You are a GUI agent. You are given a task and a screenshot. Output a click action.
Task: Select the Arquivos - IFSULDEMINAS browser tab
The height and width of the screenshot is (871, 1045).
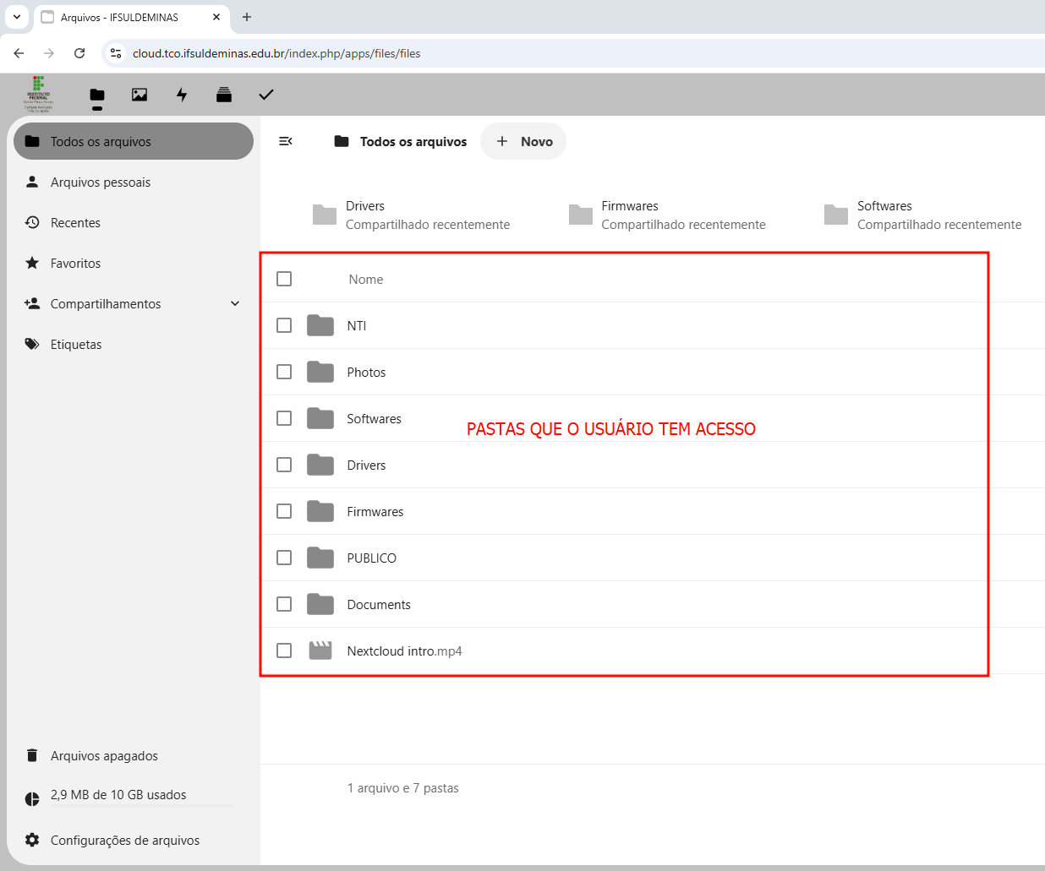[x=132, y=17]
